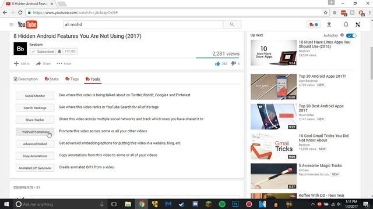Open Photoshop from taskbar
The width and height of the screenshot is (373, 209).
pos(235,204)
